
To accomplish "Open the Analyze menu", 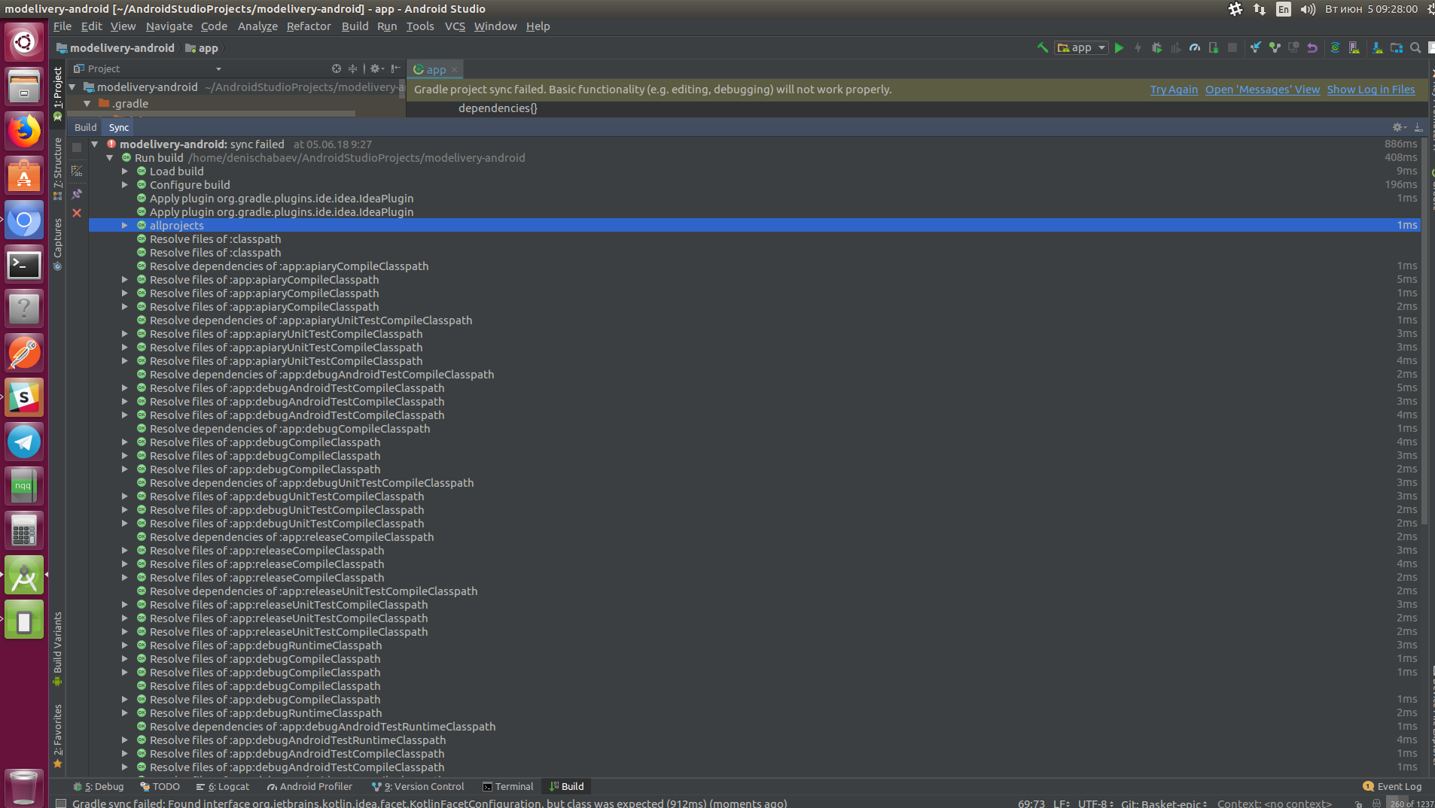I will point(257,26).
